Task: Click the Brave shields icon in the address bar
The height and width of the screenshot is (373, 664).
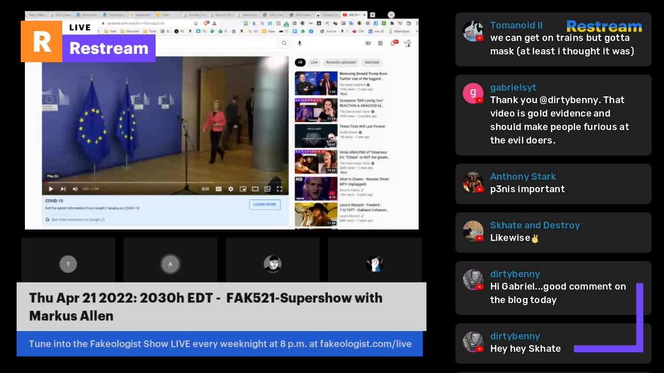Action: (x=206, y=23)
